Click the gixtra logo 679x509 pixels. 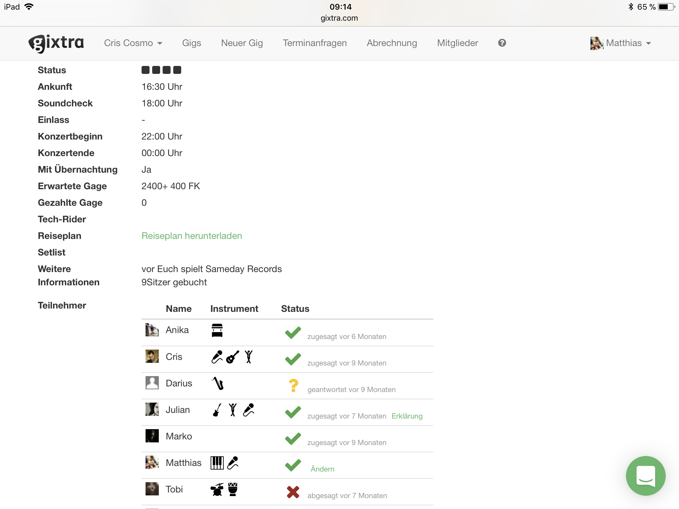[56, 43]
